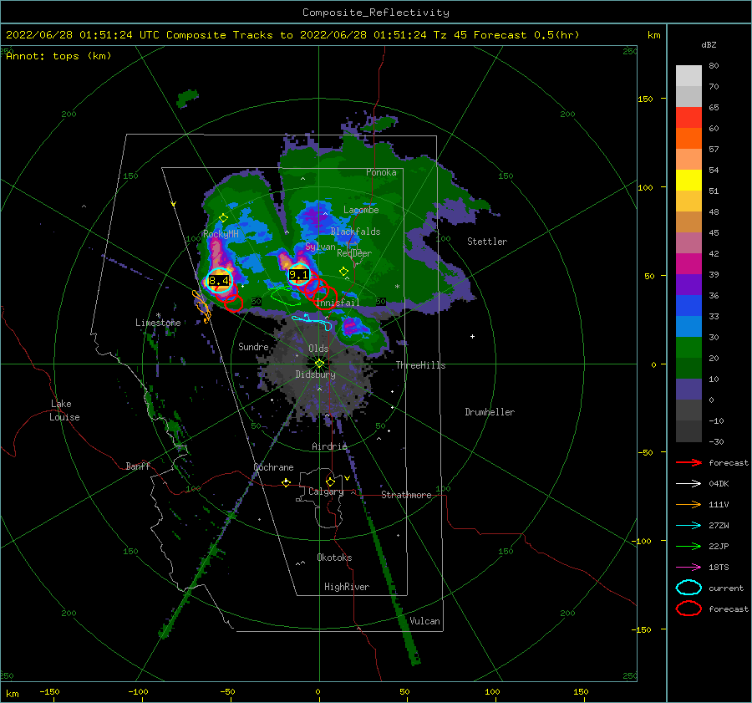
Task: Click the Sundre town label
Action: click(253, 347)
